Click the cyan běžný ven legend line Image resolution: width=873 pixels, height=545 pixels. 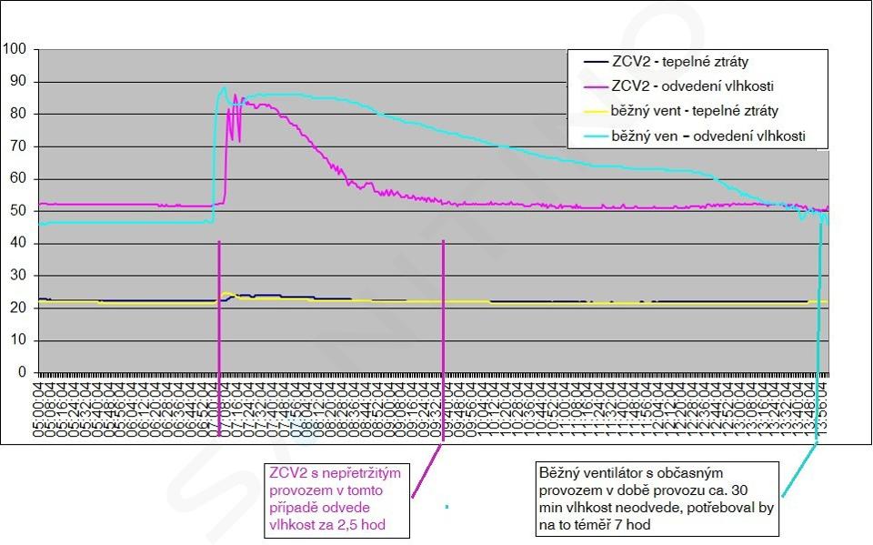coord(594,137)
